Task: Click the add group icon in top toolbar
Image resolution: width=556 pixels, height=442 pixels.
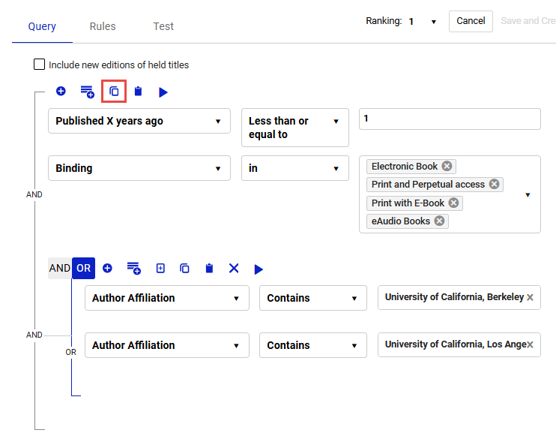Action: pos(88,92)
